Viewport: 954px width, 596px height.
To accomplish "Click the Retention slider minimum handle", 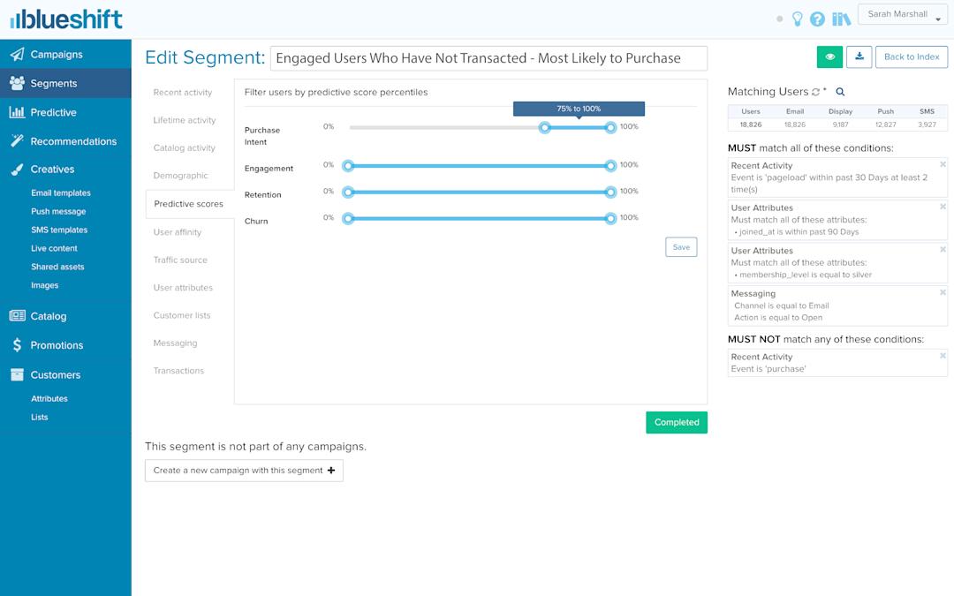I will coord(348,192).
